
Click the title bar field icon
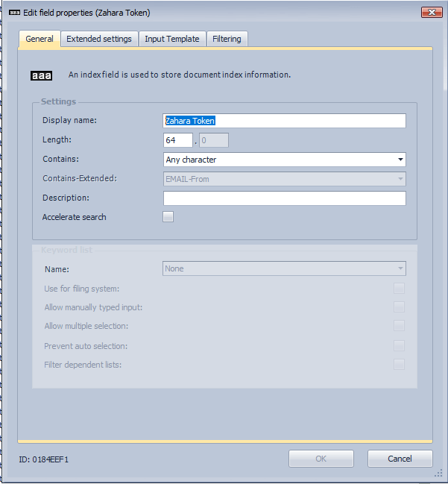pos(14,13)
